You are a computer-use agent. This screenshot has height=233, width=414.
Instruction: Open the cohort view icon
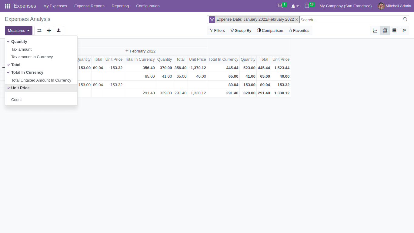404,30
